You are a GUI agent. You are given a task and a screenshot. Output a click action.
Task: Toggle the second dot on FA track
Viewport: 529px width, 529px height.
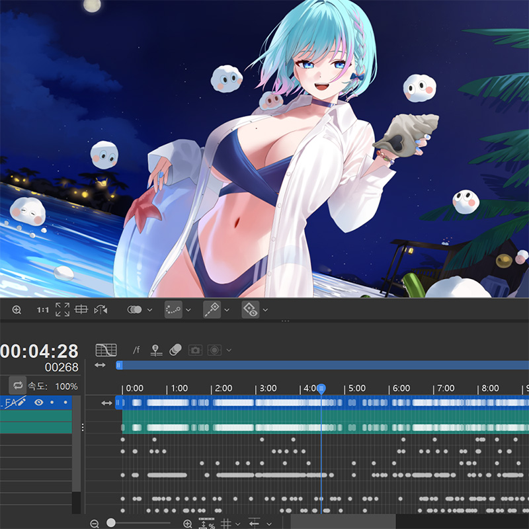click(x=65, y=403)
